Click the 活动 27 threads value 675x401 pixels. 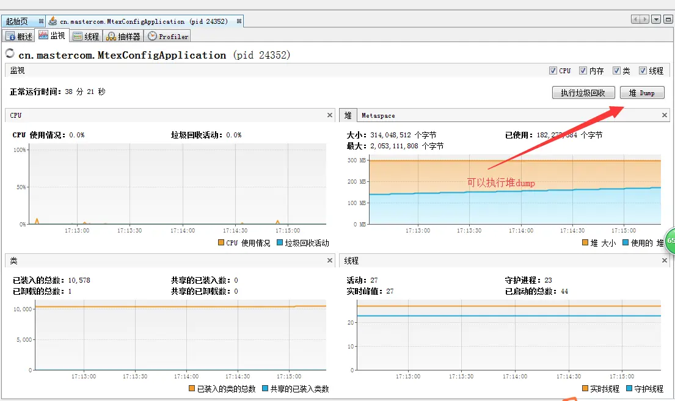[x=374, y=280]
